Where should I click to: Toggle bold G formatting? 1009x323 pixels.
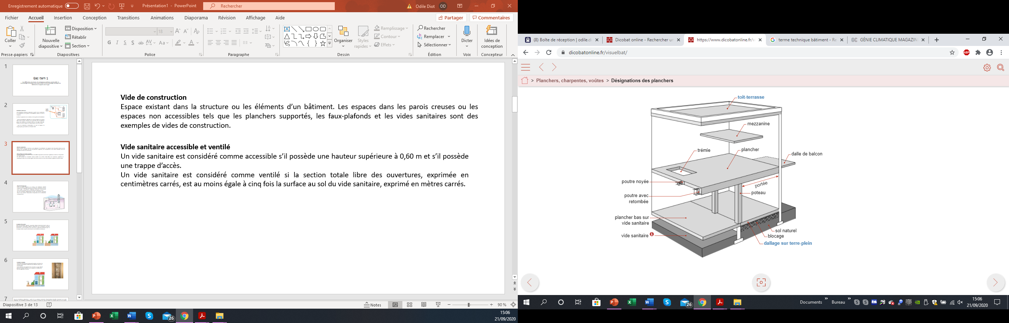(x=109, y=43)
